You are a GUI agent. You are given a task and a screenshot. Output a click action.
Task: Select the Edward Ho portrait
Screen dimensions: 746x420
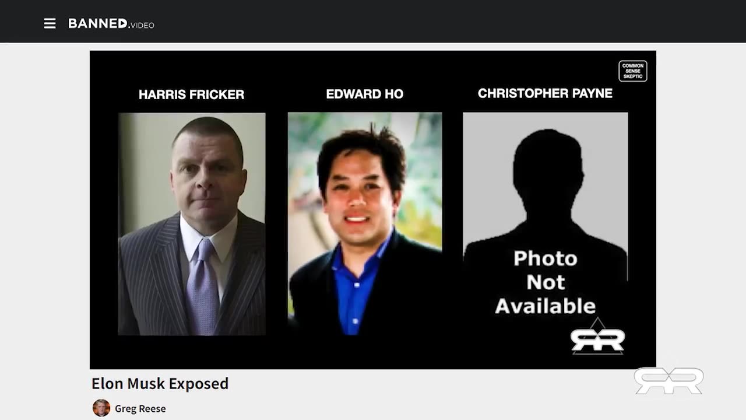[x=365, y=223]
